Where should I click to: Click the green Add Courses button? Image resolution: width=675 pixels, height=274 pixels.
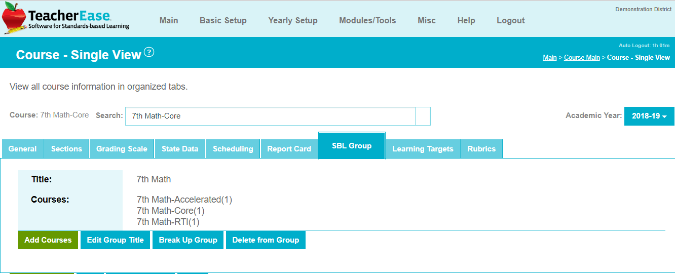point(48,240)
